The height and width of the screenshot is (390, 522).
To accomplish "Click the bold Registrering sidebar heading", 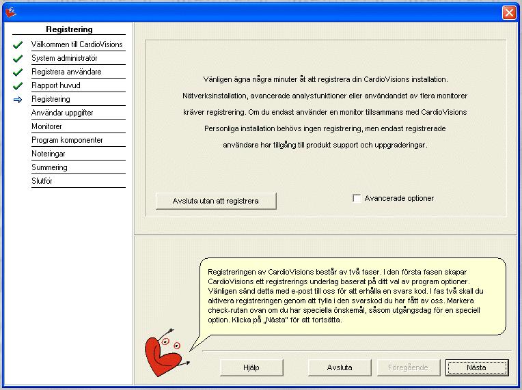I will (69, 29).
